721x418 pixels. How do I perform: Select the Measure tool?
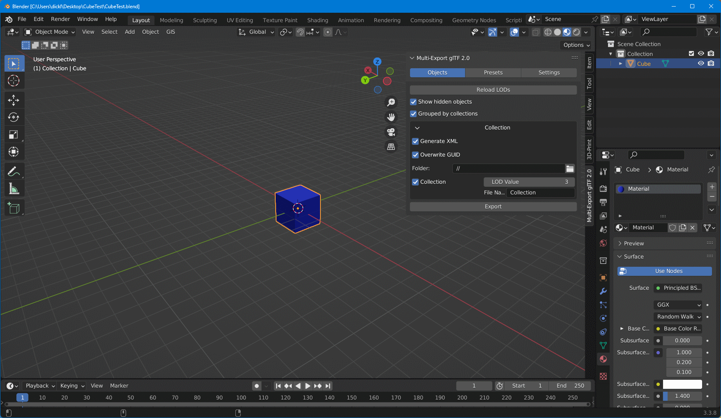tap(14, 189)
